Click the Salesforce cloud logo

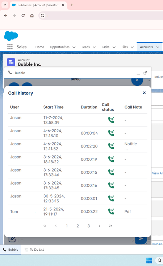(11, 36)
